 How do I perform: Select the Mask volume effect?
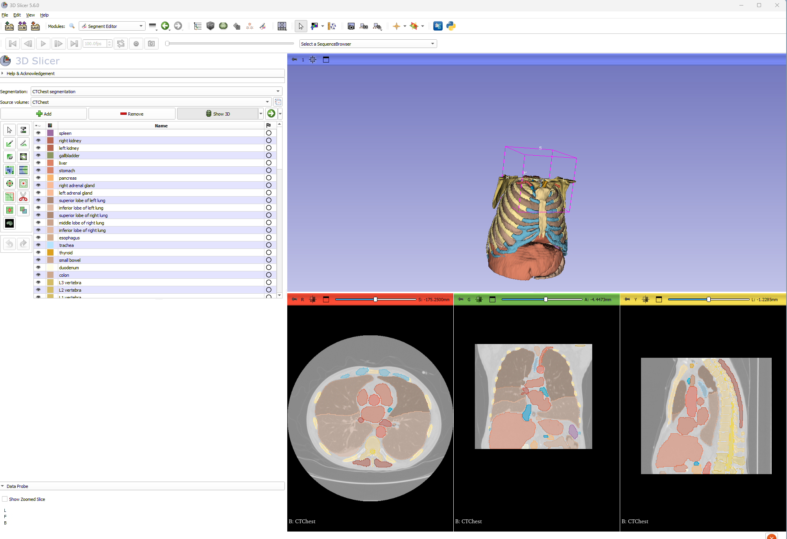point(9,224)
